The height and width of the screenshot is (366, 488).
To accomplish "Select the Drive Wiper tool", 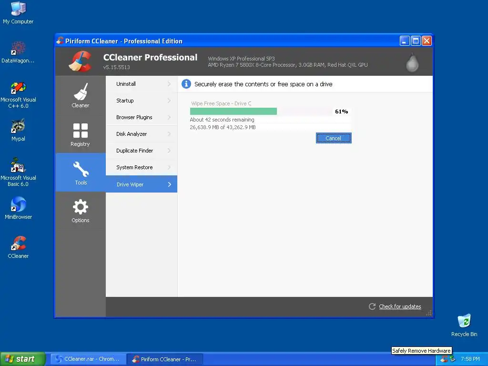I will click(142, 184).
